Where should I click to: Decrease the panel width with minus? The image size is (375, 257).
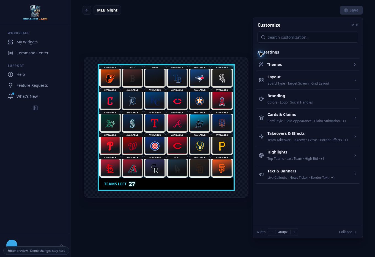pyautogui.click(x=272, y=232)
